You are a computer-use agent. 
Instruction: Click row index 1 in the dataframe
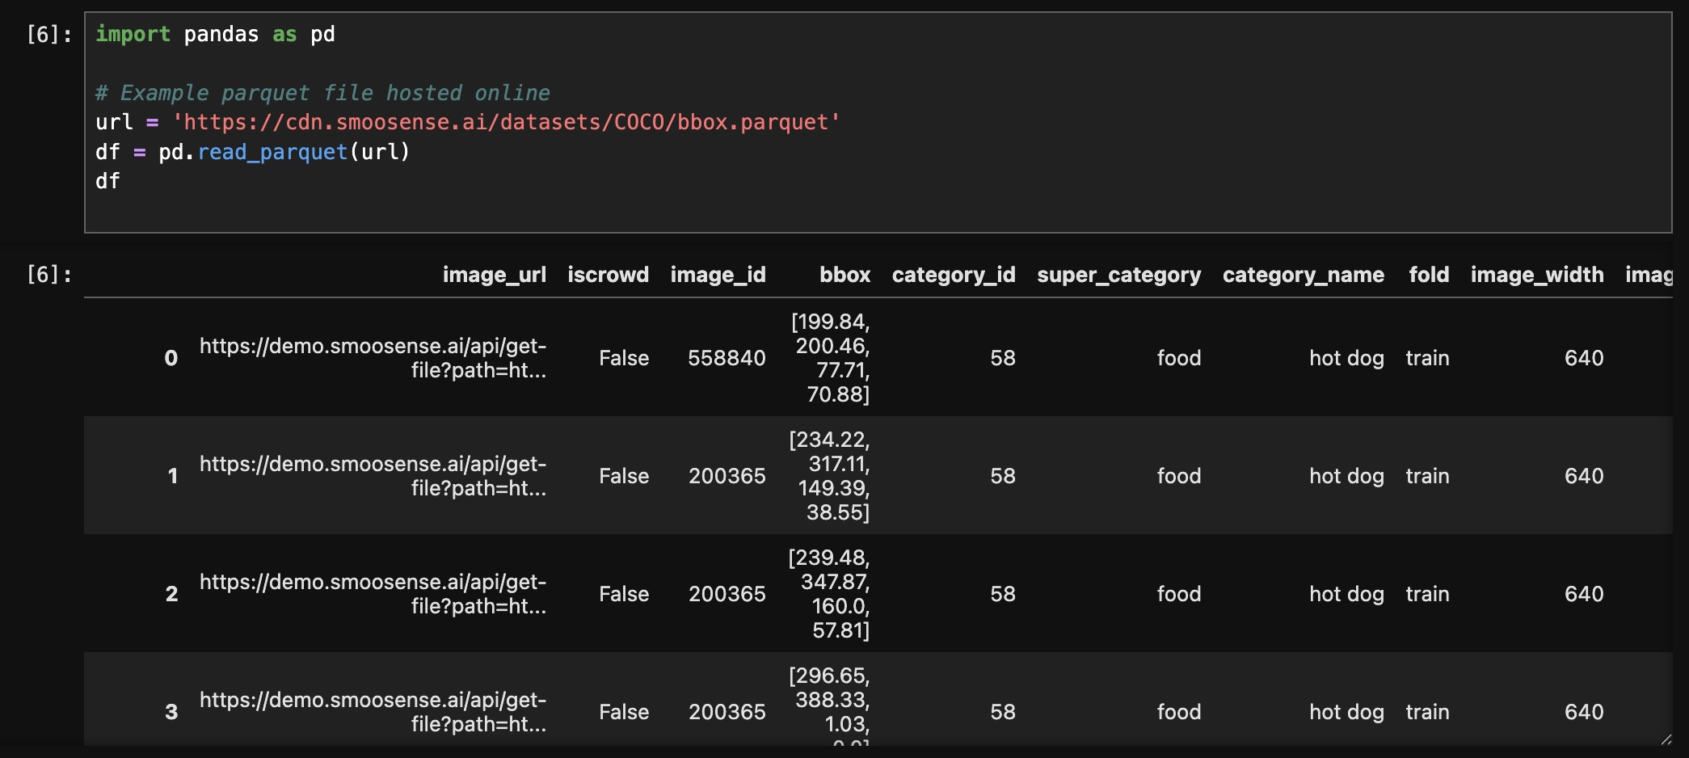(x=172, y=476)
